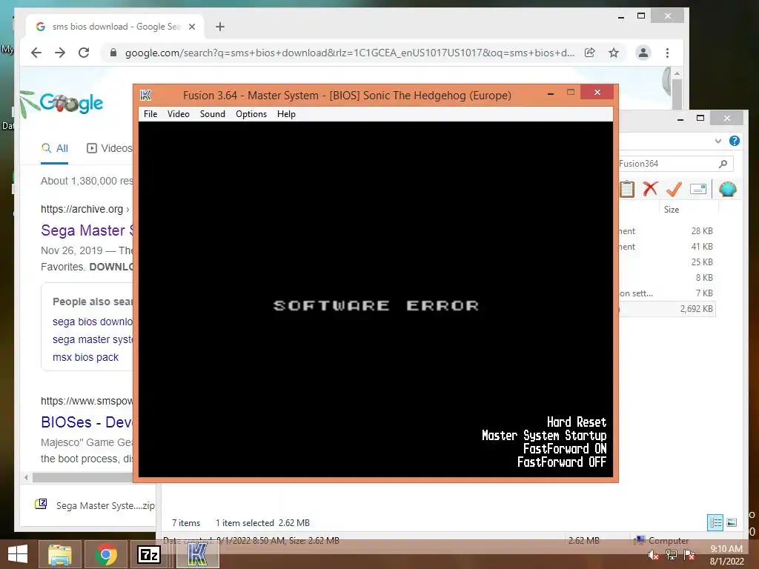The width and height of the screenshot is (759, 569).
Task: Select the 25 KB file row
Action: coord(666,262)
